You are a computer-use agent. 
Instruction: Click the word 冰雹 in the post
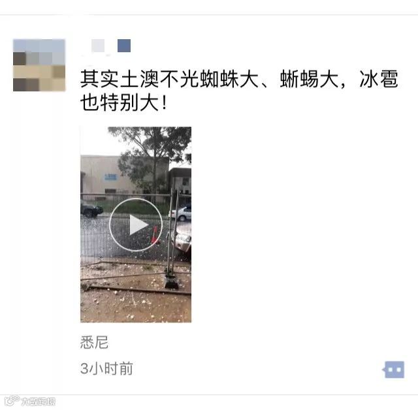[379, 79]
